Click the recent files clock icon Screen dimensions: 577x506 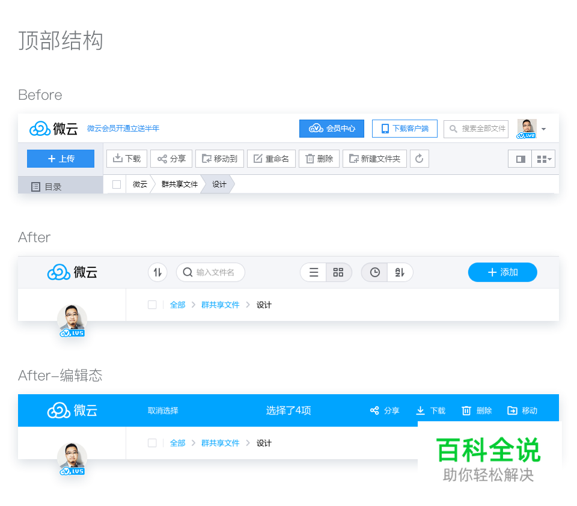[374, 272]
